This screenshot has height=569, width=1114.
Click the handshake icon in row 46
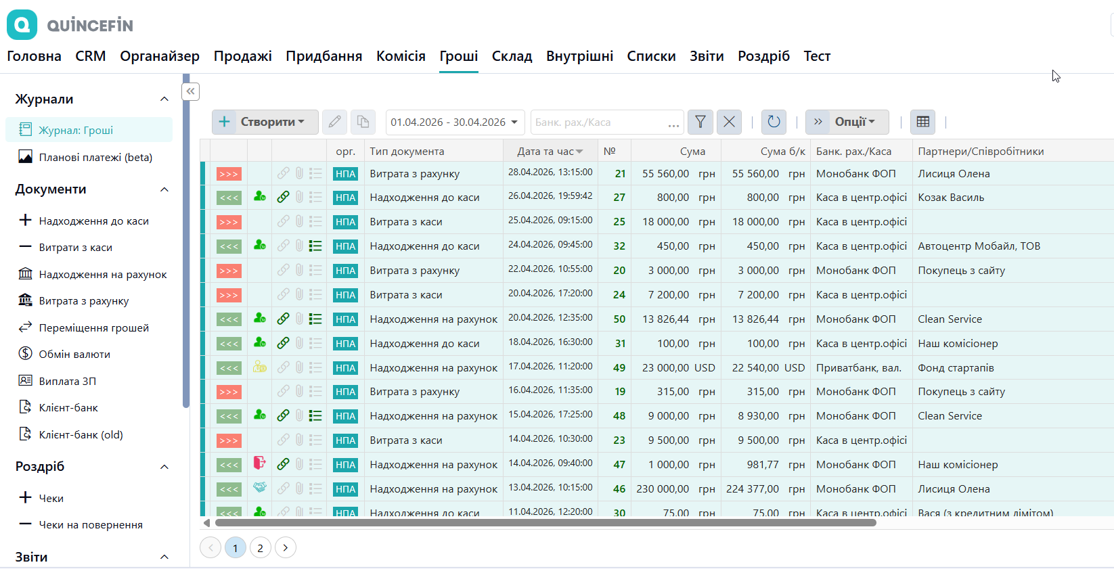pyautogui.click(x=259, y=488)
